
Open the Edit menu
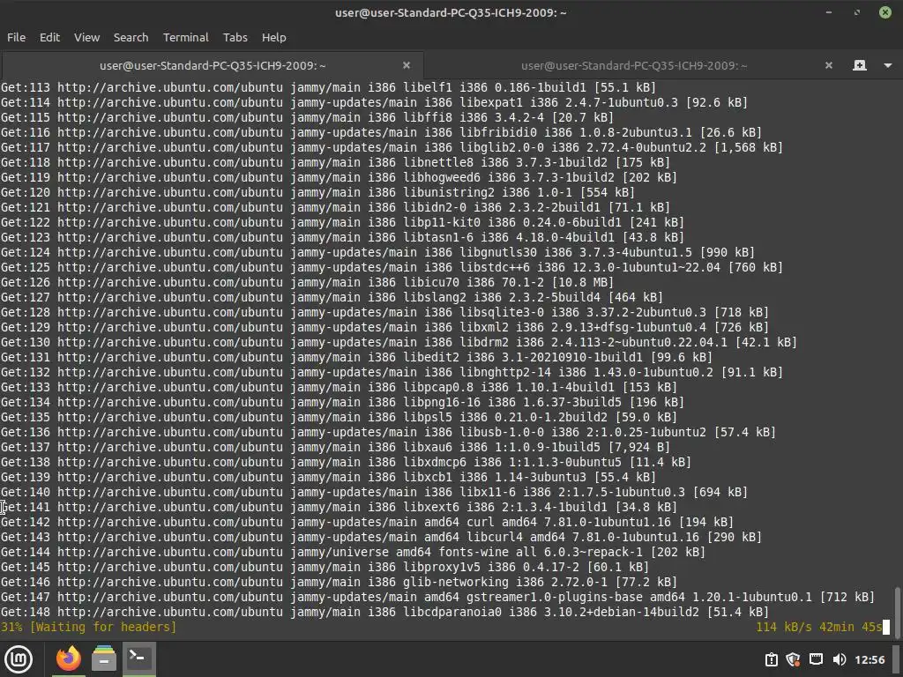[49, 37]
